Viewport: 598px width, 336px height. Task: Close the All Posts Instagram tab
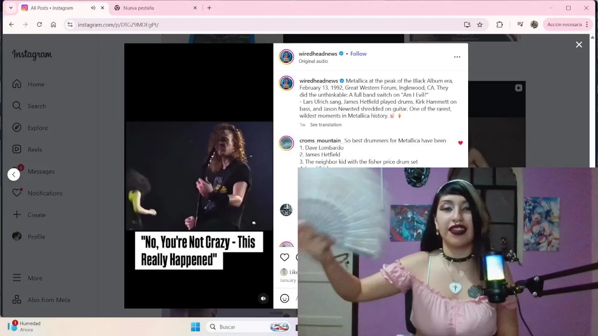(102, 8)
